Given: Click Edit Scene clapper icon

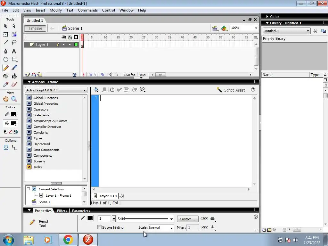Looking at the screenshot, I should point(215,29).
